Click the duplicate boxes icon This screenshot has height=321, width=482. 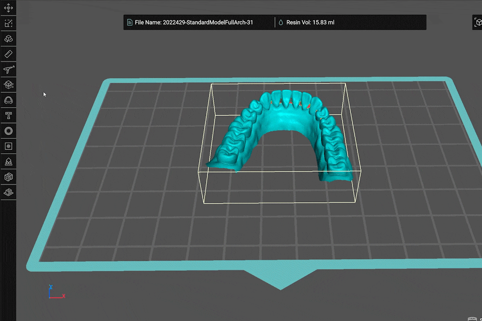pyautogui.click(x=8, y=177)
